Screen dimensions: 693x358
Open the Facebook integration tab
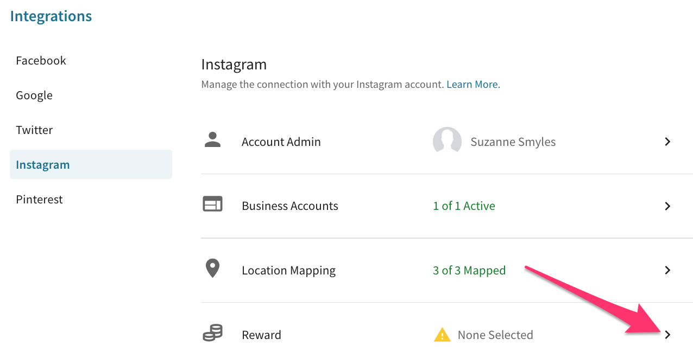coord(41,60)
